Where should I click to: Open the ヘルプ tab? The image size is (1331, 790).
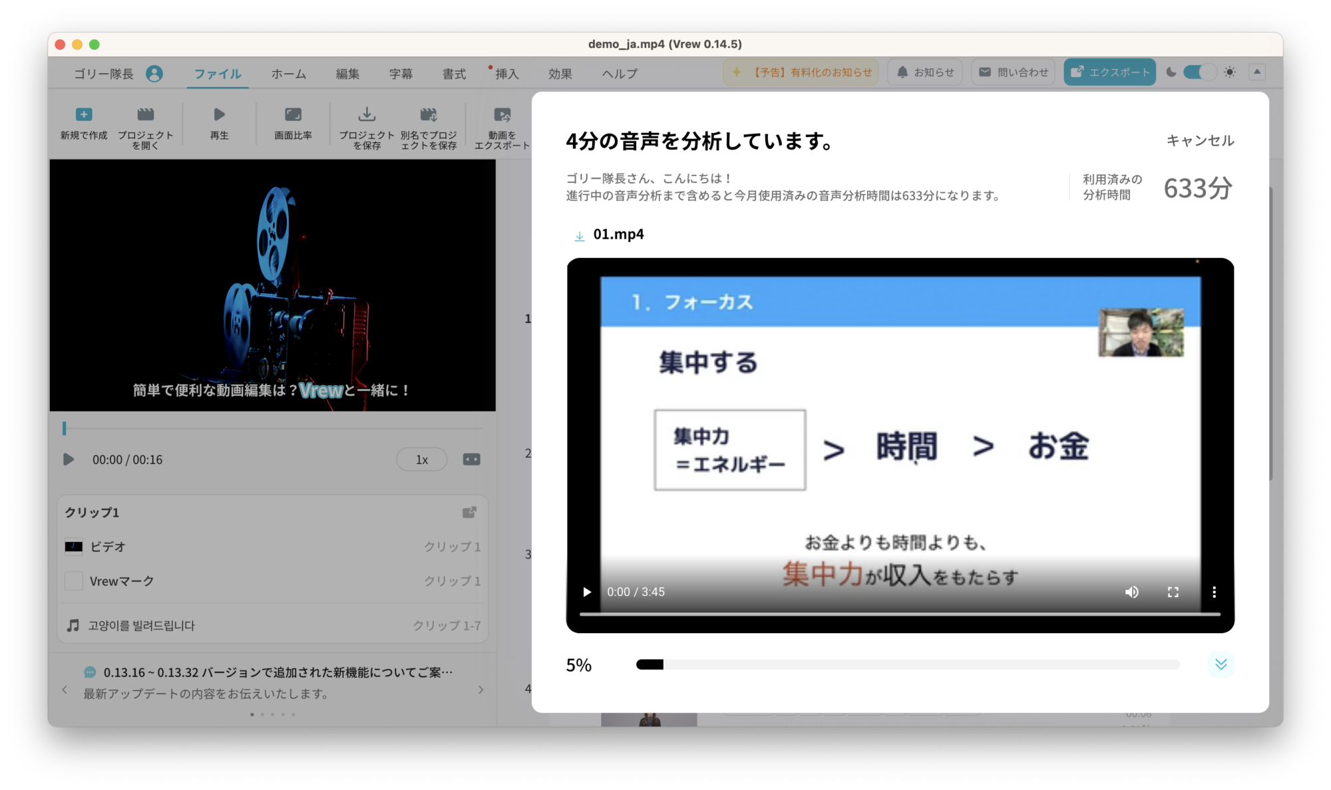click(x=620, y=74)
